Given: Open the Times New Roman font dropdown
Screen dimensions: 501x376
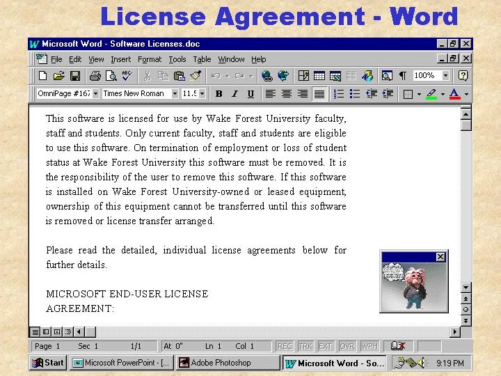Looking at the screenshot, I should pos(175,94).
